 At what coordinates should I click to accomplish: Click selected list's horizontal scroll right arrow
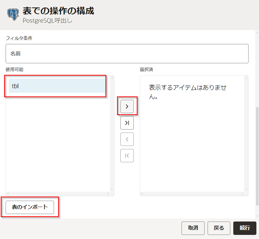click(242, 194)
